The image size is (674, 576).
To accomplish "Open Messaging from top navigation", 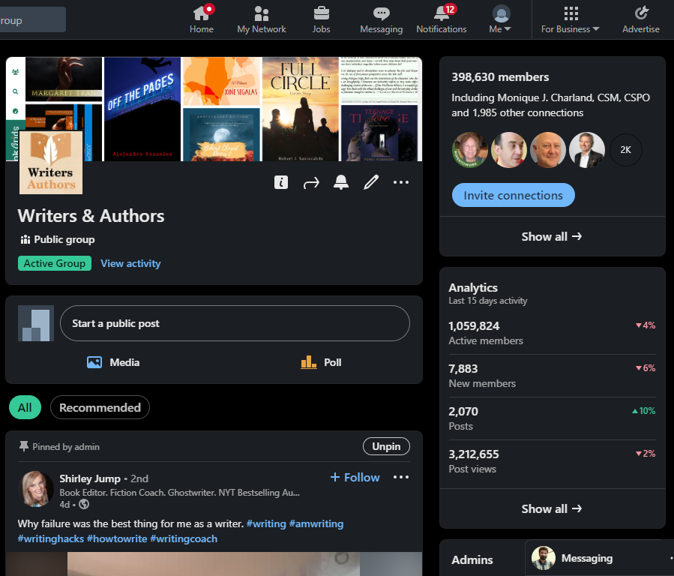I will coord(382,19).
